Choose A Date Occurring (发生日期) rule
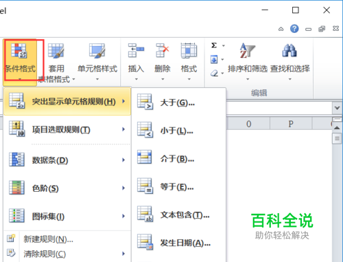 pyautogui.click(x=179, y=243)
